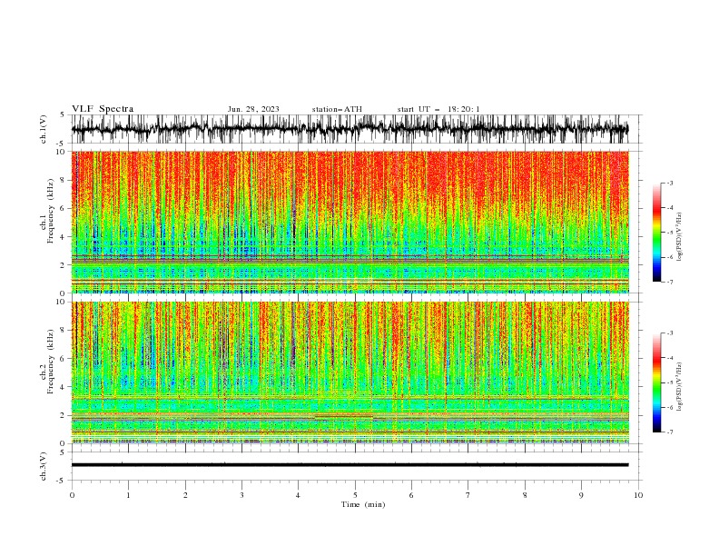The image size is (719, 556).
Task: Click the "-7" tick on lower colorbar
Action: (670, 432)
